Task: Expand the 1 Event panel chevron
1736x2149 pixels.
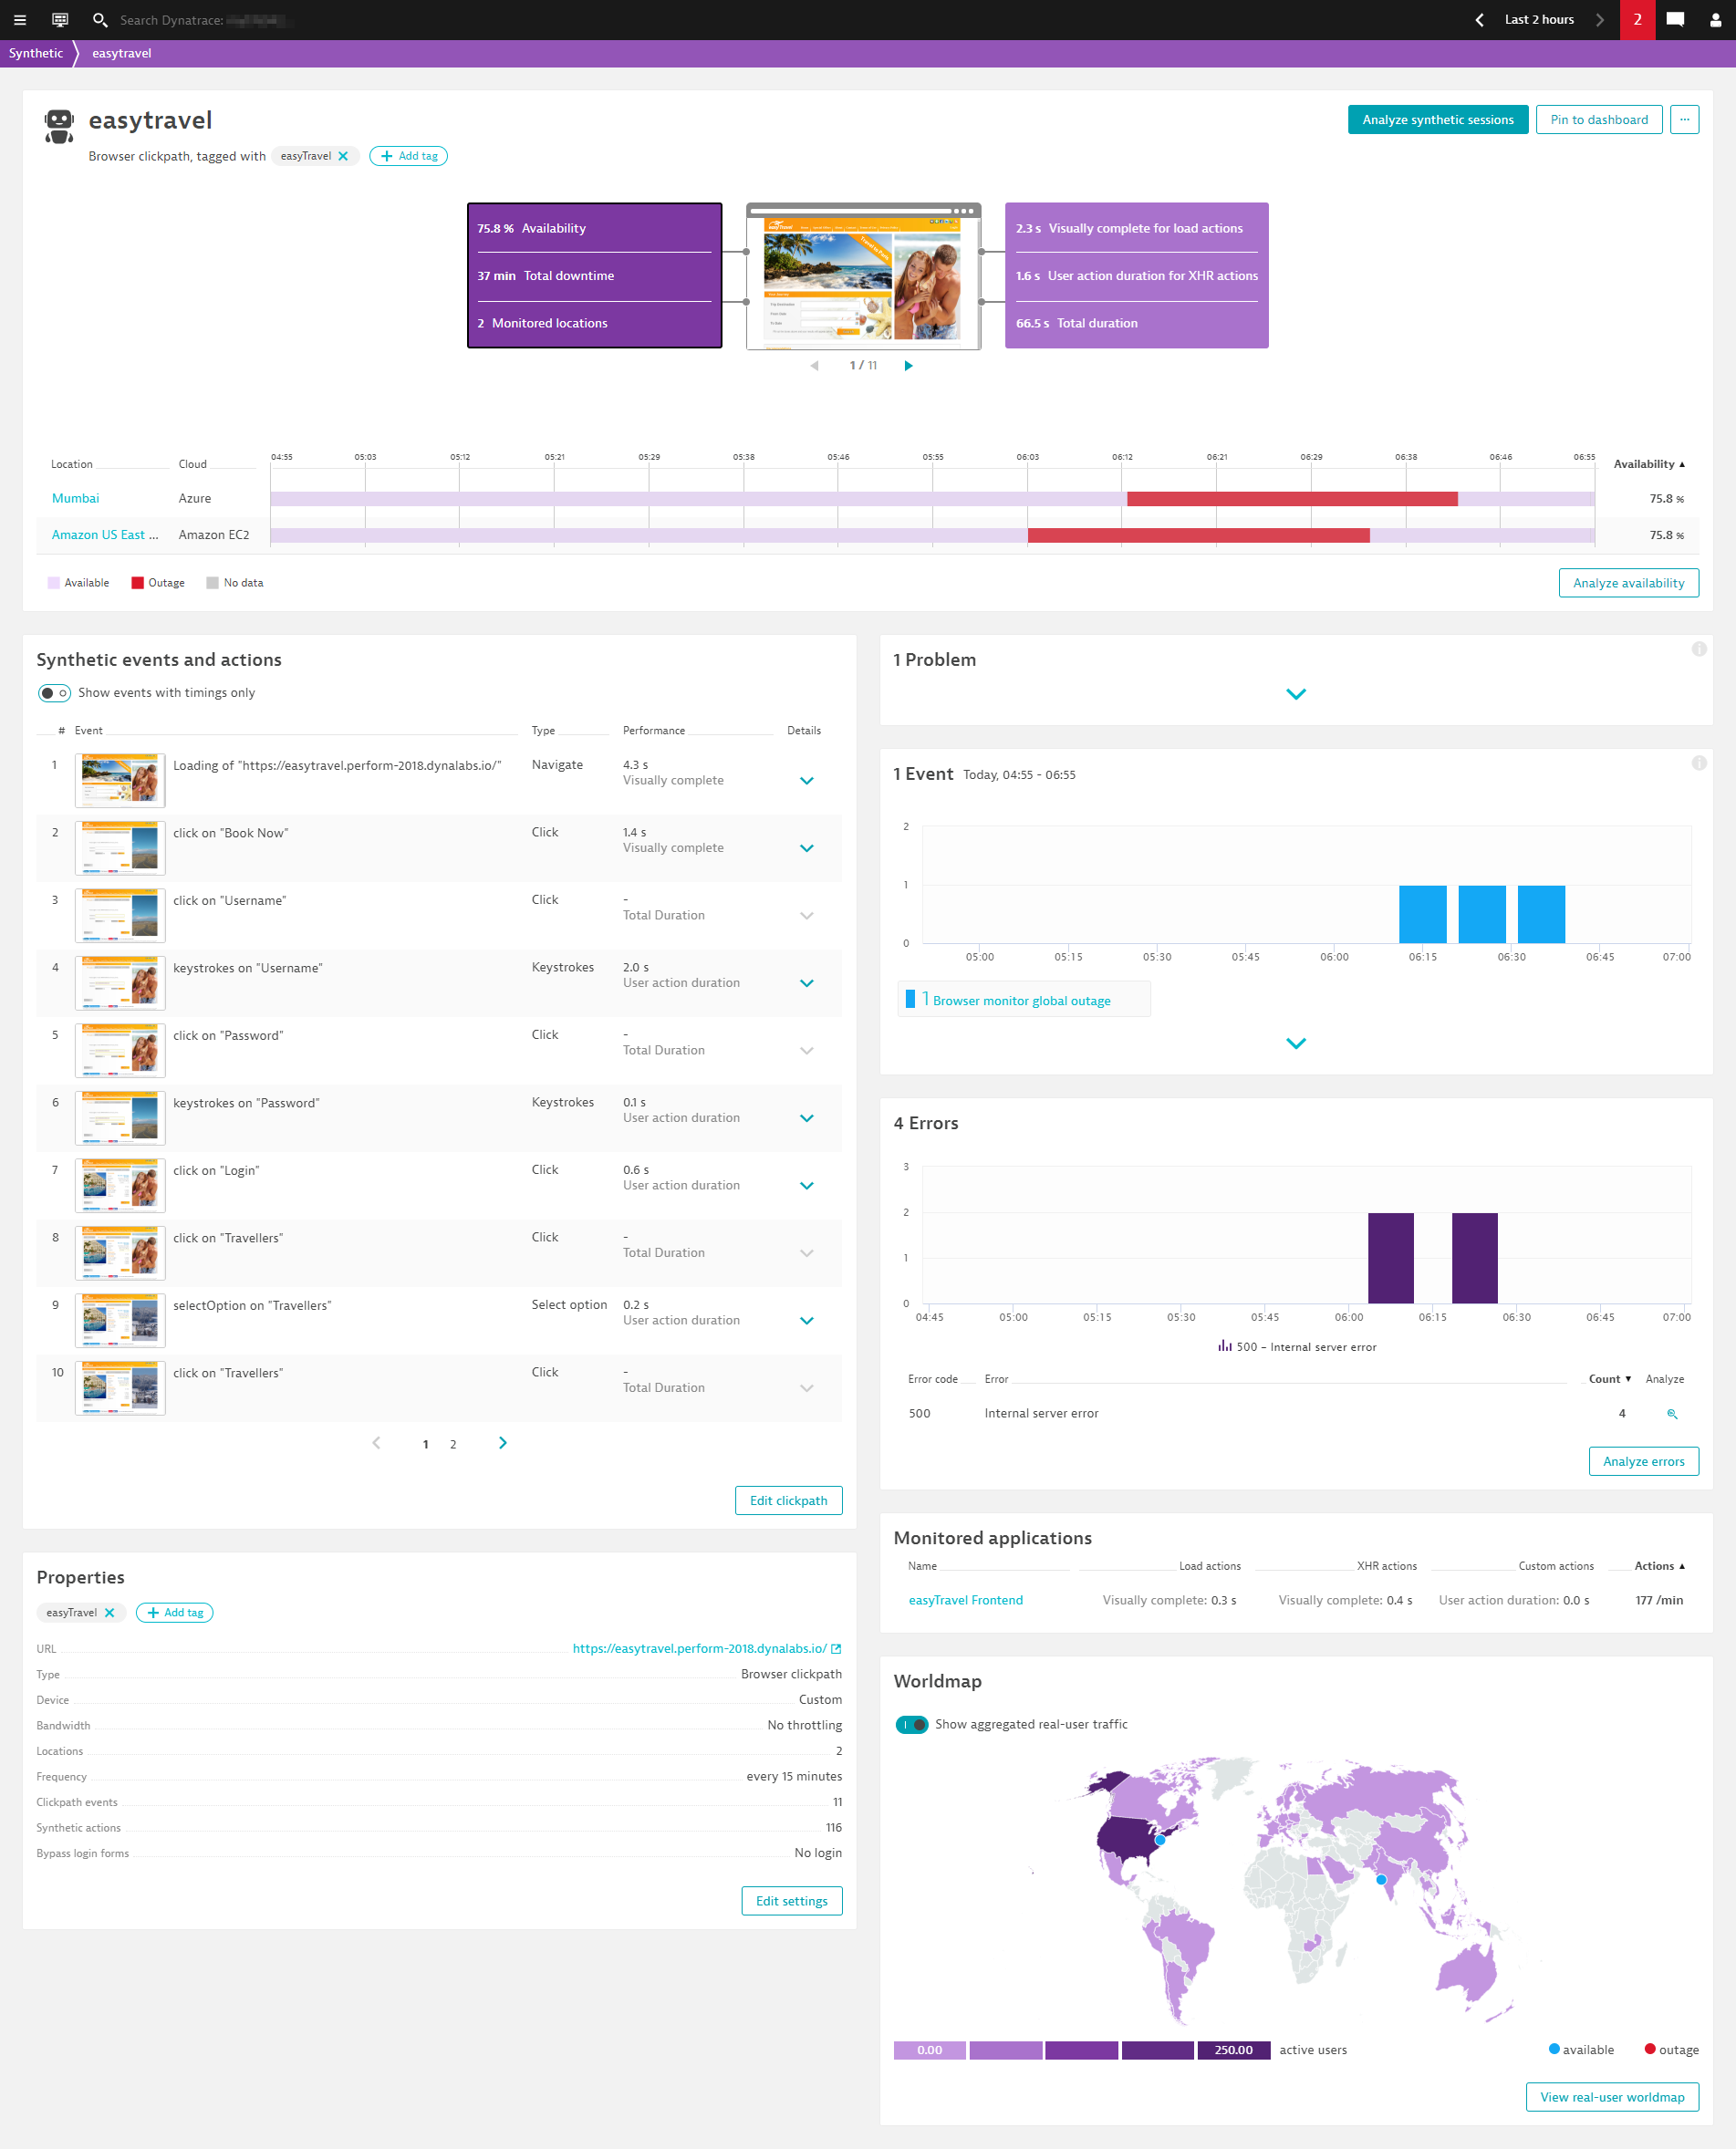Action: pos(1296,1043)
